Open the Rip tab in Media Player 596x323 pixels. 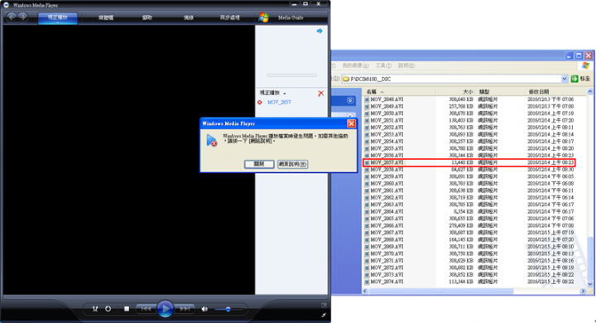(147, 17)
